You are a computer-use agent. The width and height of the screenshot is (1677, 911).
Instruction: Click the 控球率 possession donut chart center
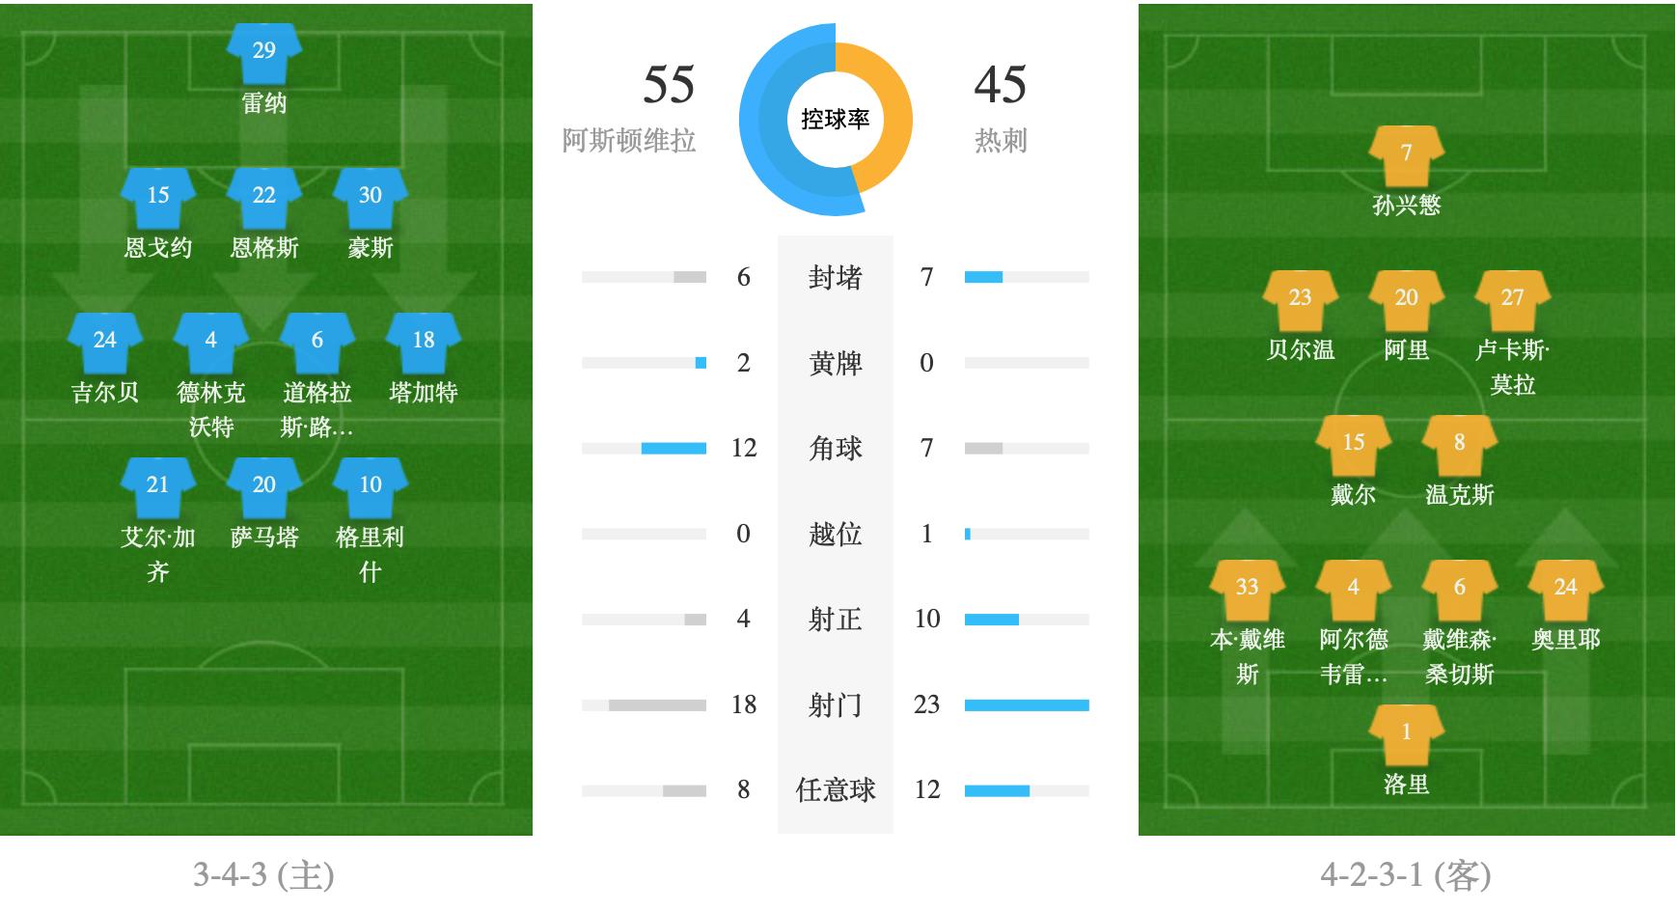pyautogui.click(x=835, y=120)
